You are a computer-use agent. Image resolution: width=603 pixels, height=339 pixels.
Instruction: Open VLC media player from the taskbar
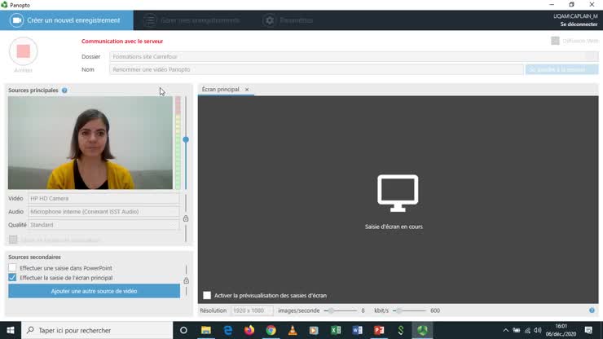point(293,330)
